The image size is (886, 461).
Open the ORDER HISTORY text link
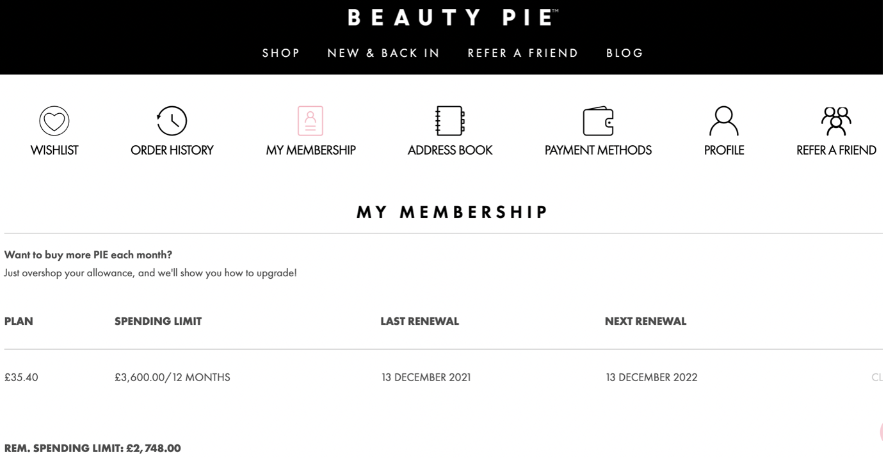click(172, 150)
